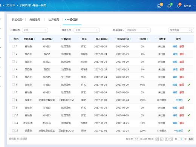Image resolution: width=196 pixels, height=147 pixels.
Task: Open the mail envelope notifications icon
Action: pos(169,6)
